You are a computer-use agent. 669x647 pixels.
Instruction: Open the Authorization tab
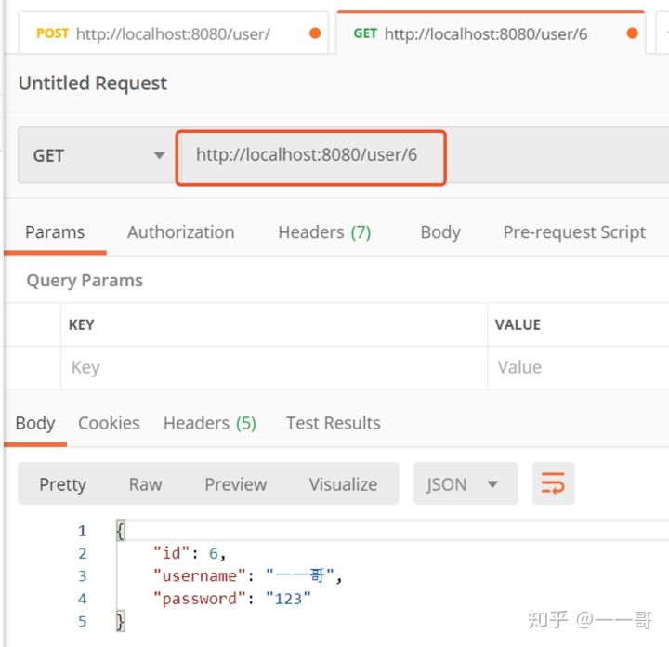coord(180,232)
